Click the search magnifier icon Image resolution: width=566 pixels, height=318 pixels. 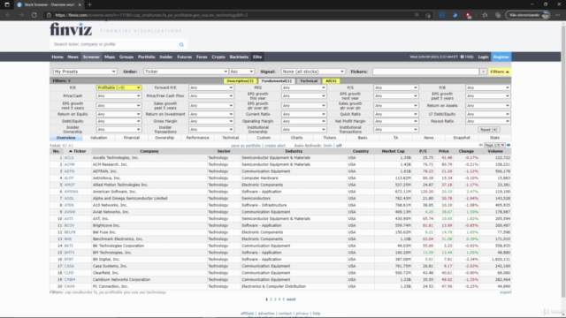pos(181,44)
